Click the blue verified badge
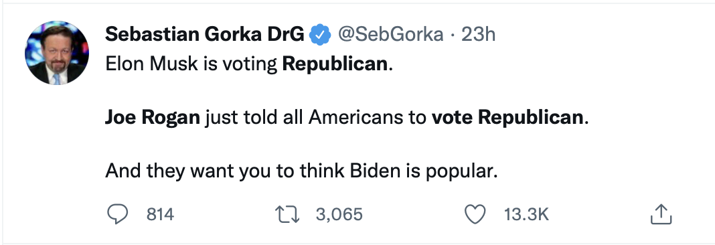The height and width of the screenshot is (245, 715). [x=320, y=35]
